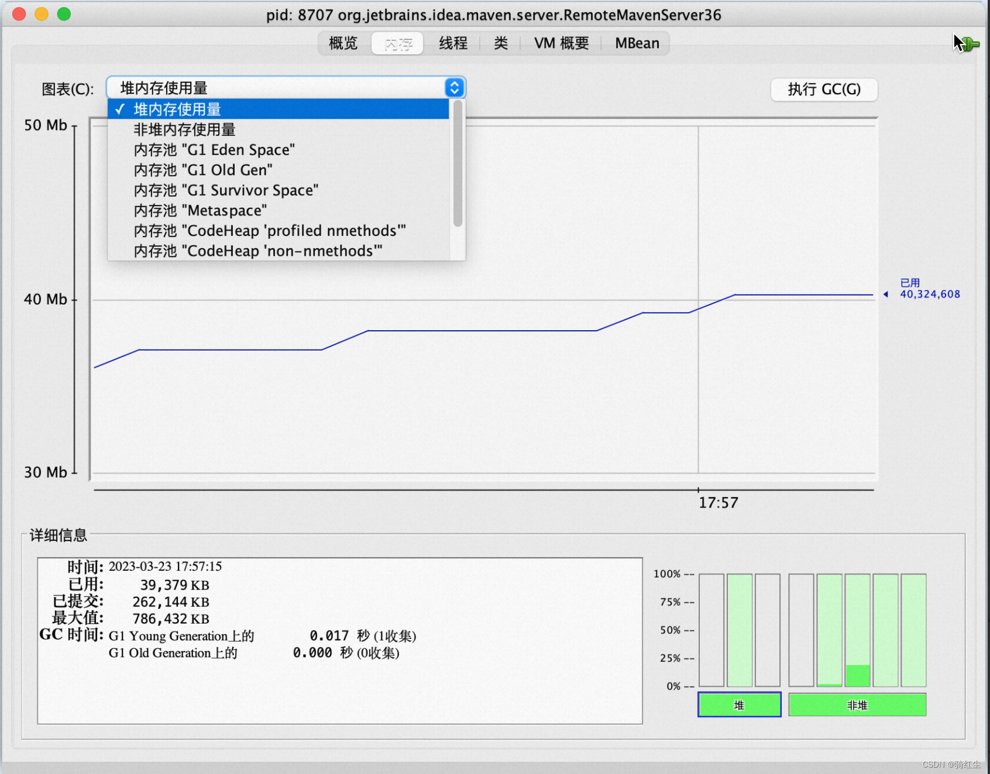Click the 50 Mb axis label

(x=46, y=125)
